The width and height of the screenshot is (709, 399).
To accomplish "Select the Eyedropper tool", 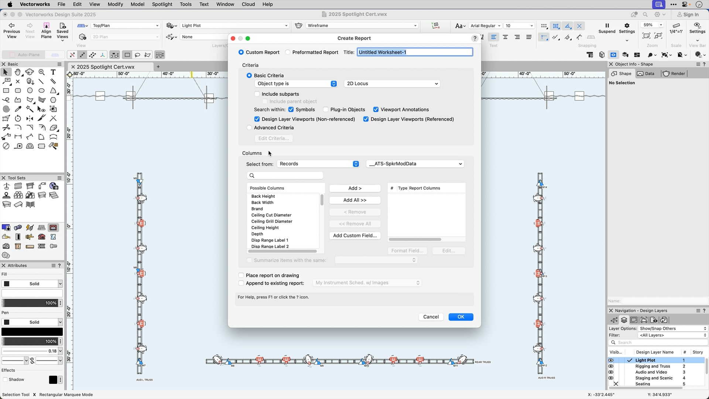I will [x=18, y=109].
